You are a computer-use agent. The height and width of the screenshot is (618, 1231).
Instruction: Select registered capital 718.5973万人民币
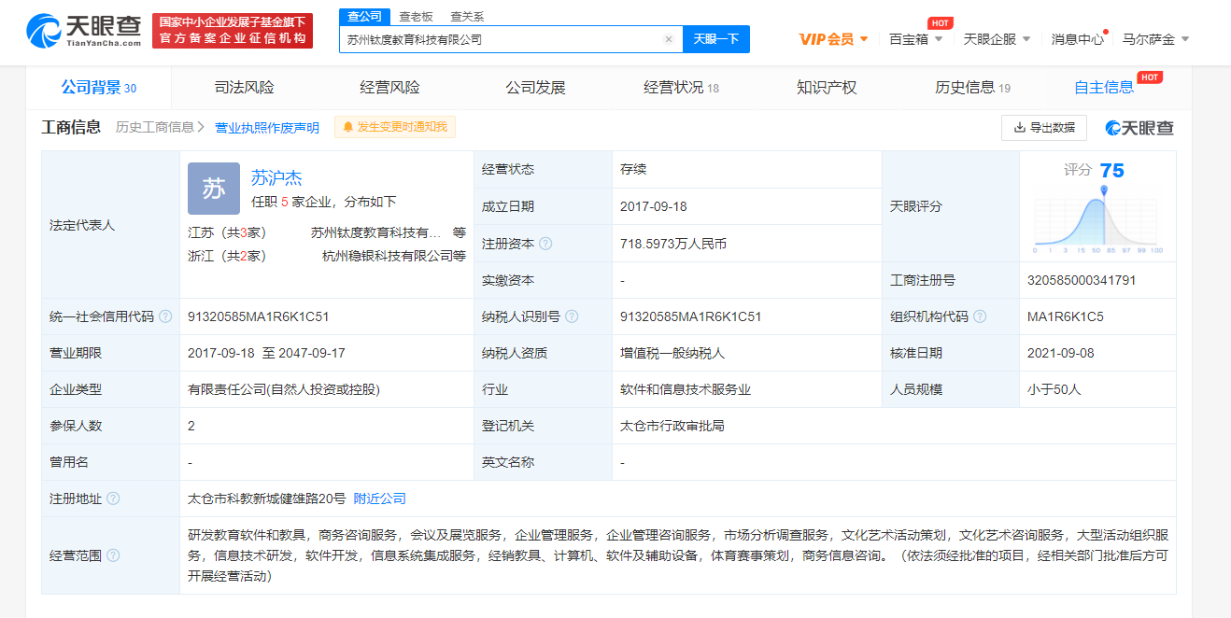click(x=673, y=244)
